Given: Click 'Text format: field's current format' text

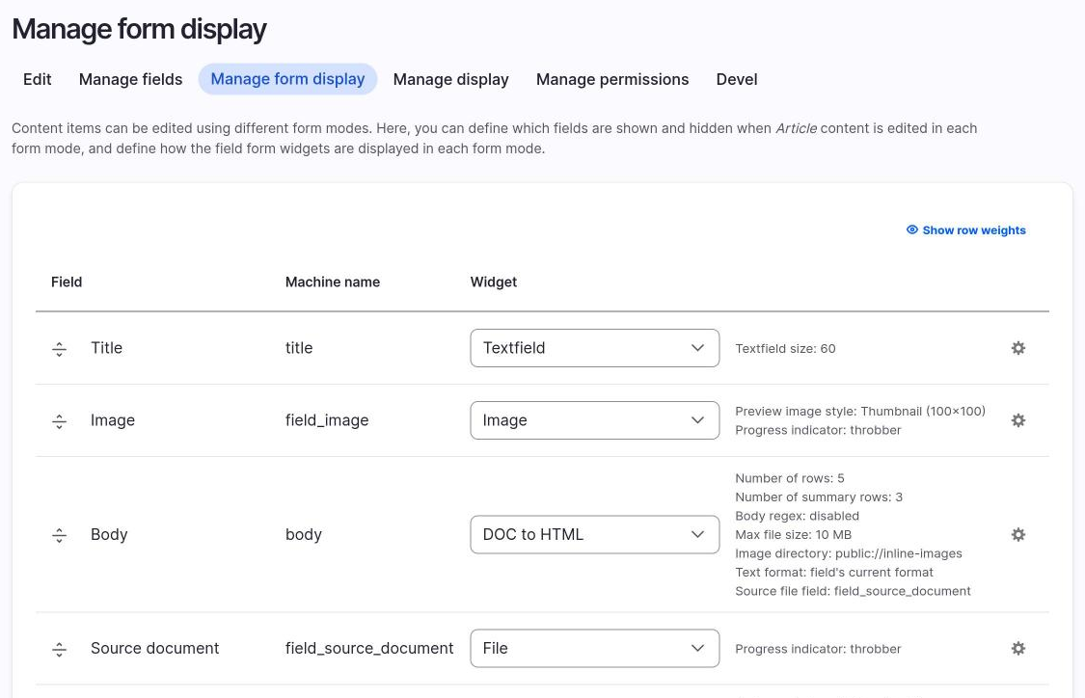Looking at the screenshot, I should point(834,573).
